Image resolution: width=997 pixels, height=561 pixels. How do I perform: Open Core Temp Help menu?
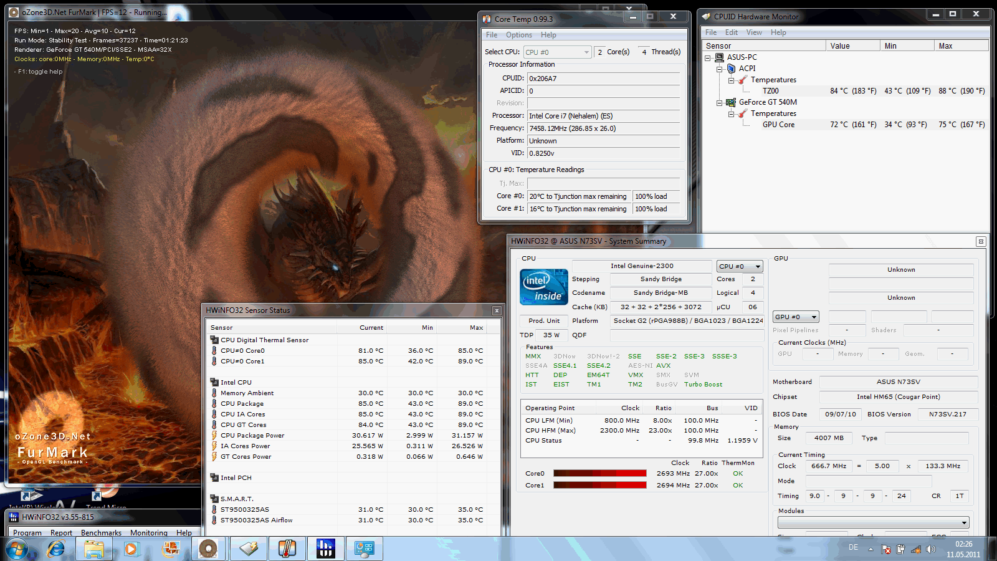click(x=548, y=35)
